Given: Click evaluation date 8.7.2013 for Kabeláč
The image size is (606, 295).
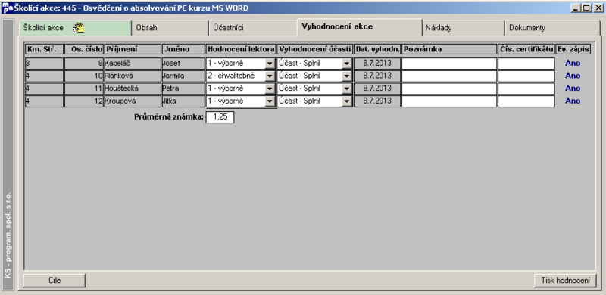Looking at the screenshot, I should [377, 64].
